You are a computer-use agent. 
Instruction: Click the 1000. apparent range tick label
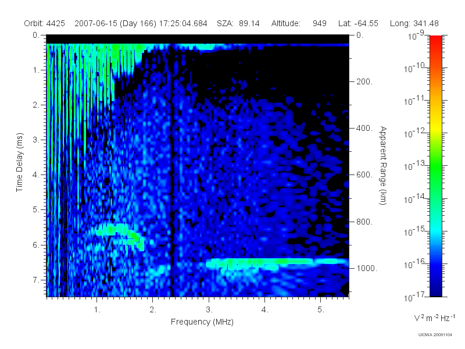pyautogui.click(x=367, y=268)
